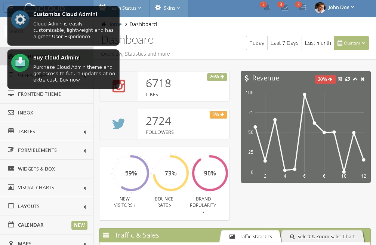Click the Home icon in breadcrumb
This screenshot has height=245, width=376.
(x=104, y=24)
